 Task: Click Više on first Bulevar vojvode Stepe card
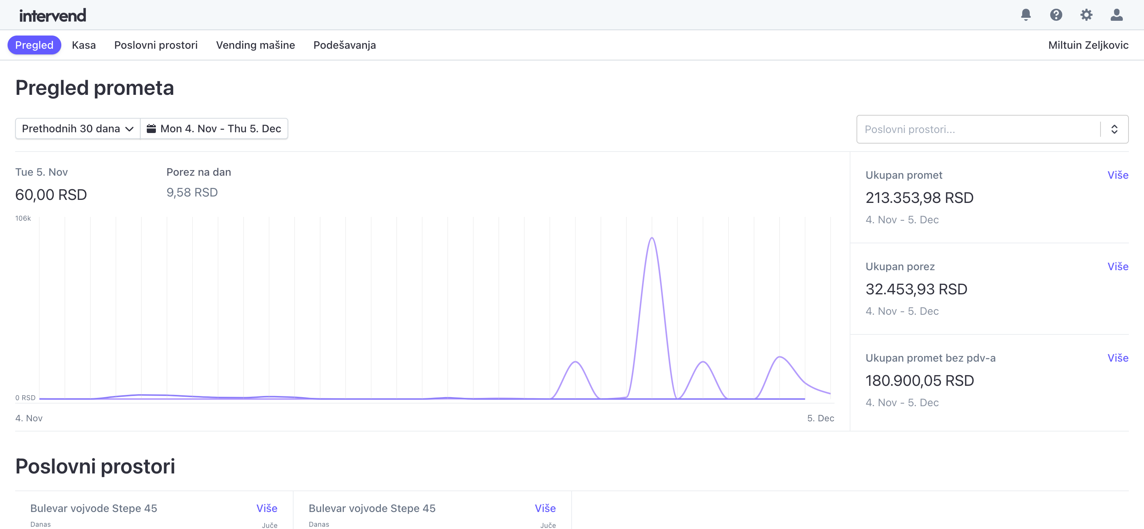pos(266,508)
